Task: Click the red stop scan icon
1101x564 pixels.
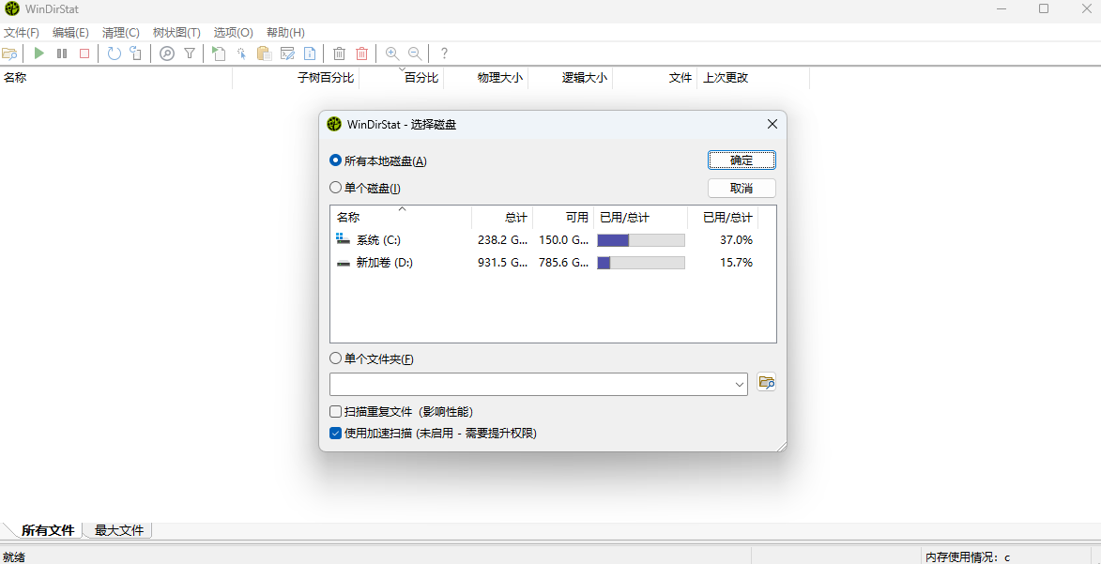Action: (84, 53)
